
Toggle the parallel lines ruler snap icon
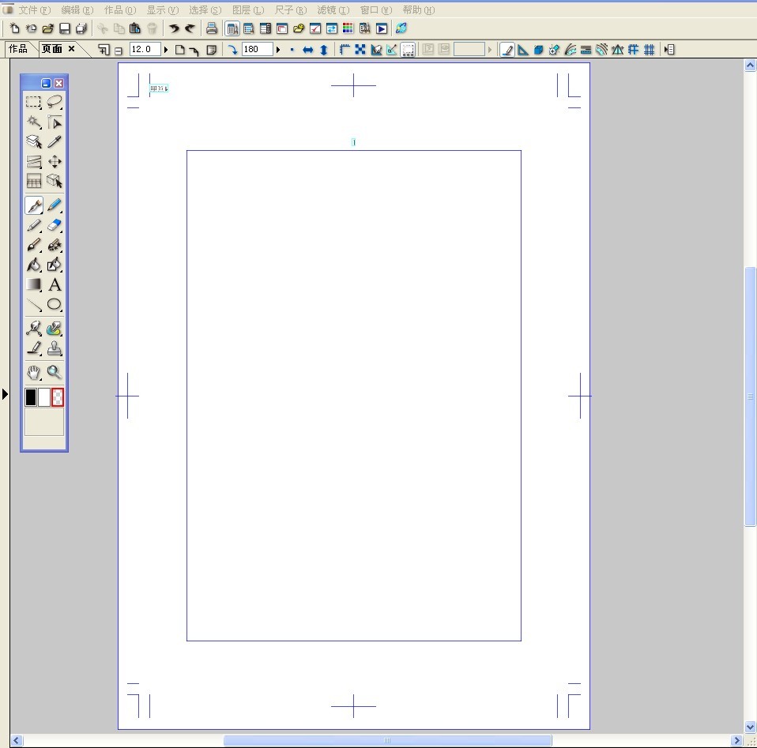click(x=586, y=50)
